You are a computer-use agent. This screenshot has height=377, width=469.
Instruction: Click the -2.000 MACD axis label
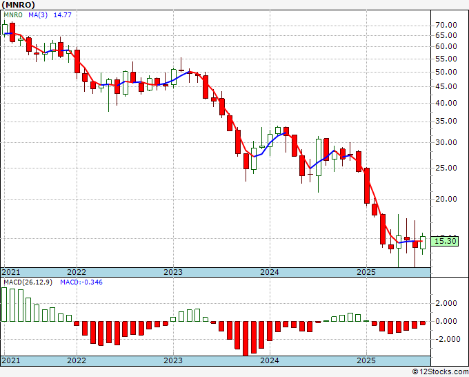446,339
